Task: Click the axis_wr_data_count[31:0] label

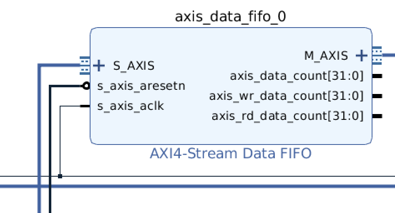Action: (286, 96)
